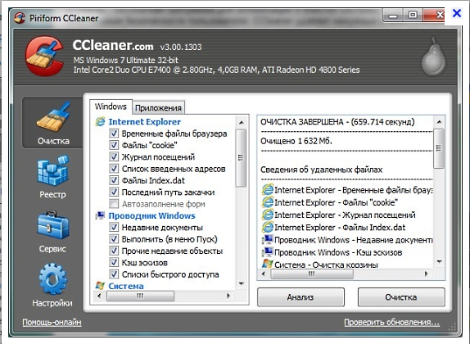This screenshot has width=470, height=344.
Task: Open the Реестр registry section icon
Action: (53, 170)
